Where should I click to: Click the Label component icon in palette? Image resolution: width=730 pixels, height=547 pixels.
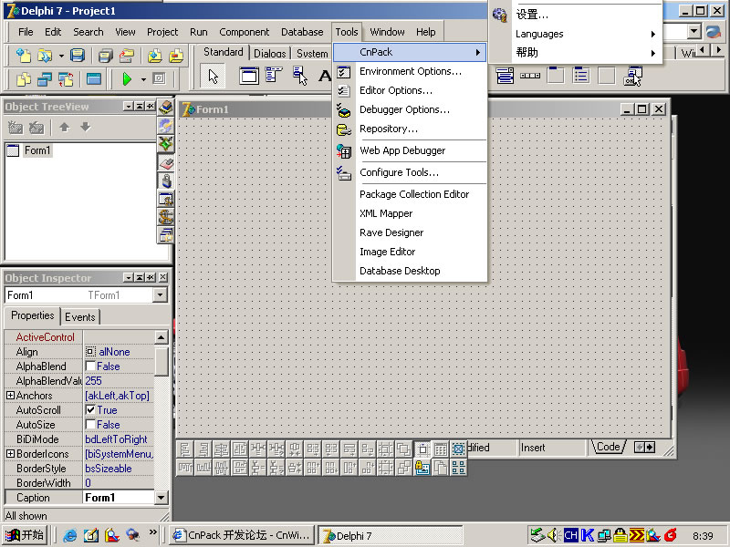(x=324, y=77)
